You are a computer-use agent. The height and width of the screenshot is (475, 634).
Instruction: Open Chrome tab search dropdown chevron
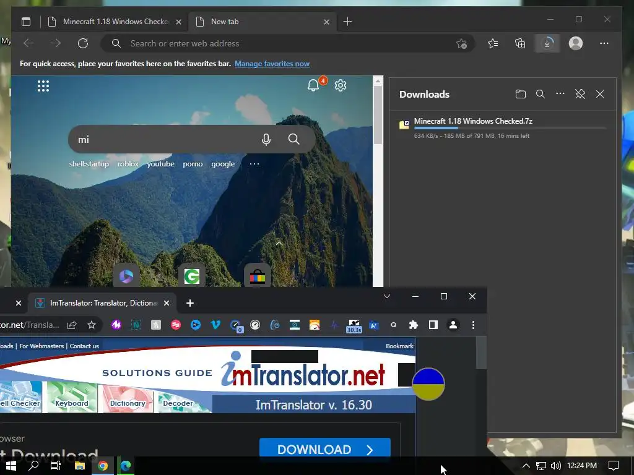coord(386,296)
